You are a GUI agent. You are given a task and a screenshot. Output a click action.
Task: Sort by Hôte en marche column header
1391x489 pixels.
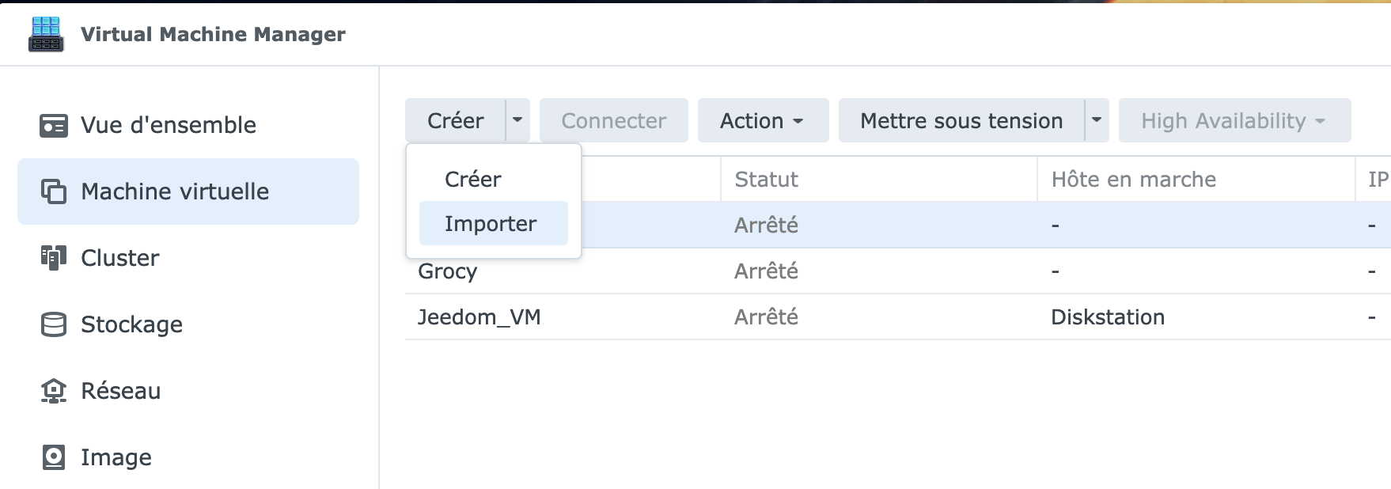(1196, 179)
